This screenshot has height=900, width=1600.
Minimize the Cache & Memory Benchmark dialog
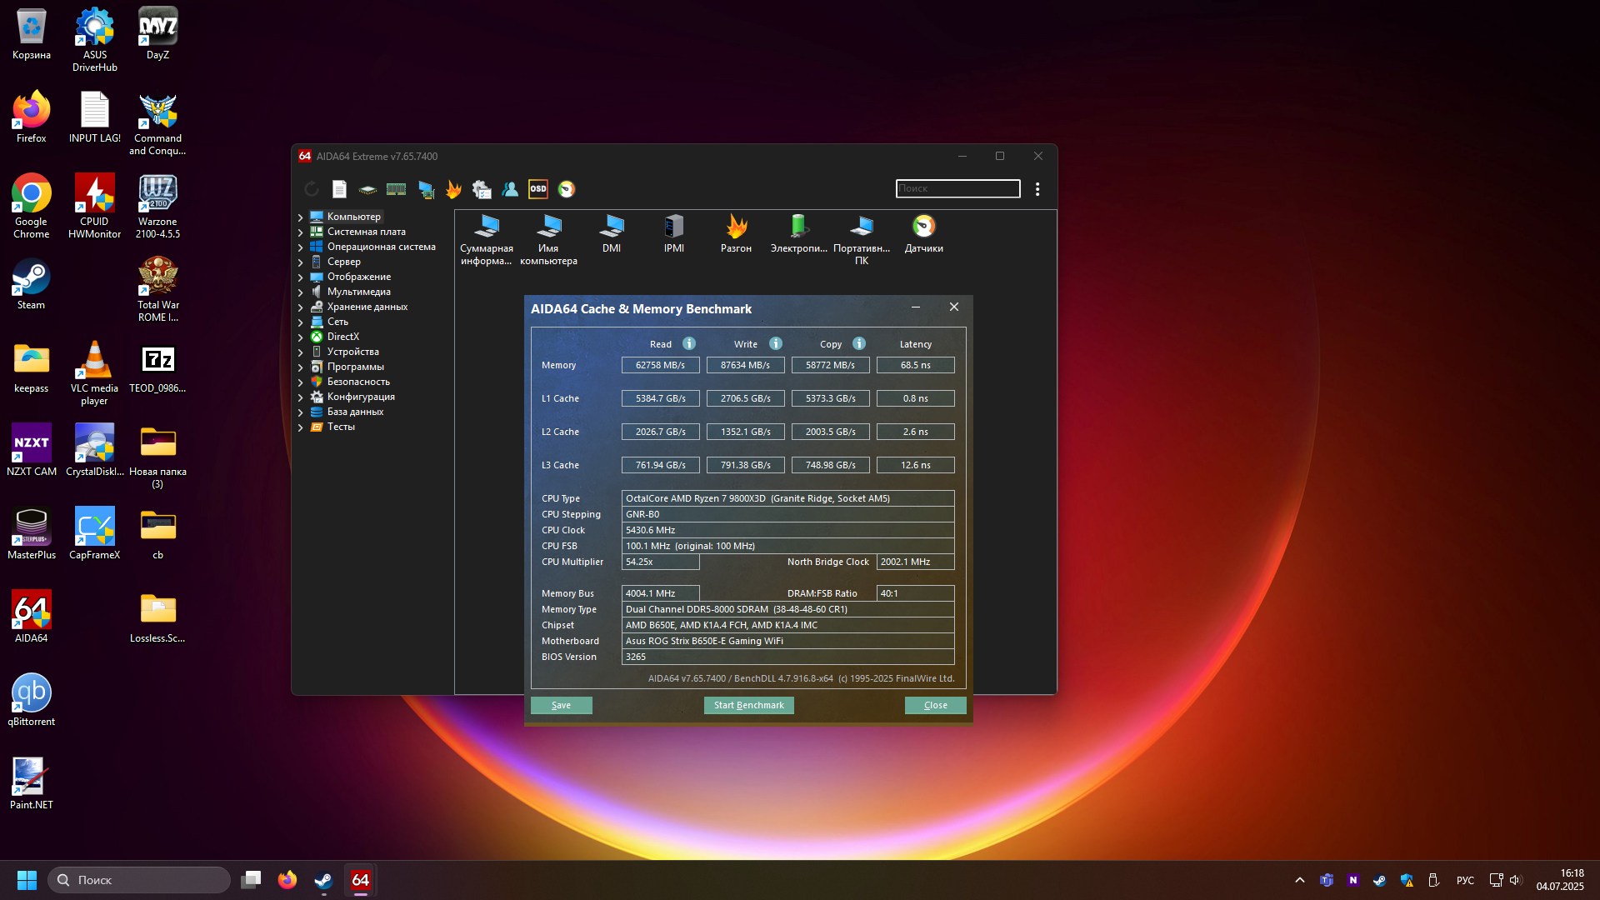(x=916, y=307)
